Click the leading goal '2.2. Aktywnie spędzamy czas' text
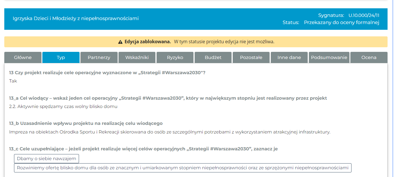397x177 pixels. click(63, 107)
